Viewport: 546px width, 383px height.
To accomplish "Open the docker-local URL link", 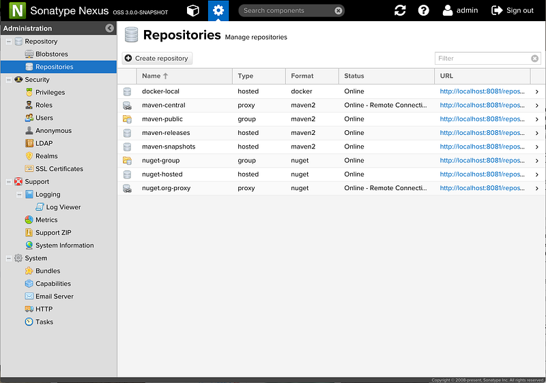I will coord(483,91).
